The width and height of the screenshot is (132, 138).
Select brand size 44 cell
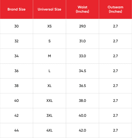point(16,130)
